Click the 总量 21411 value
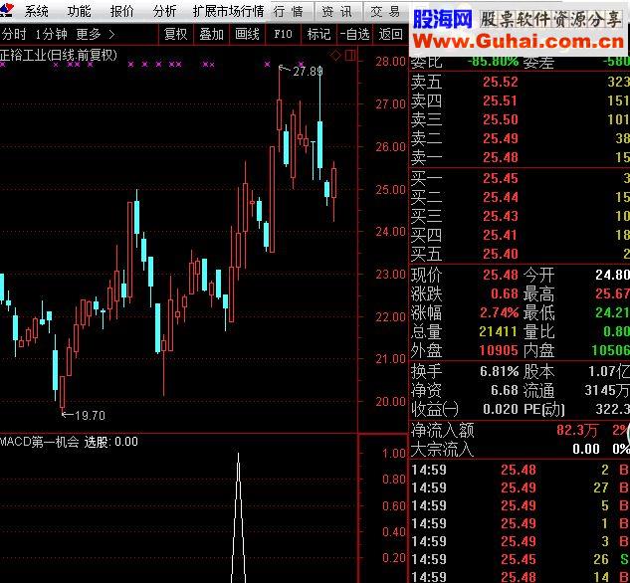The image size is (630, 583). pos(498,331)
